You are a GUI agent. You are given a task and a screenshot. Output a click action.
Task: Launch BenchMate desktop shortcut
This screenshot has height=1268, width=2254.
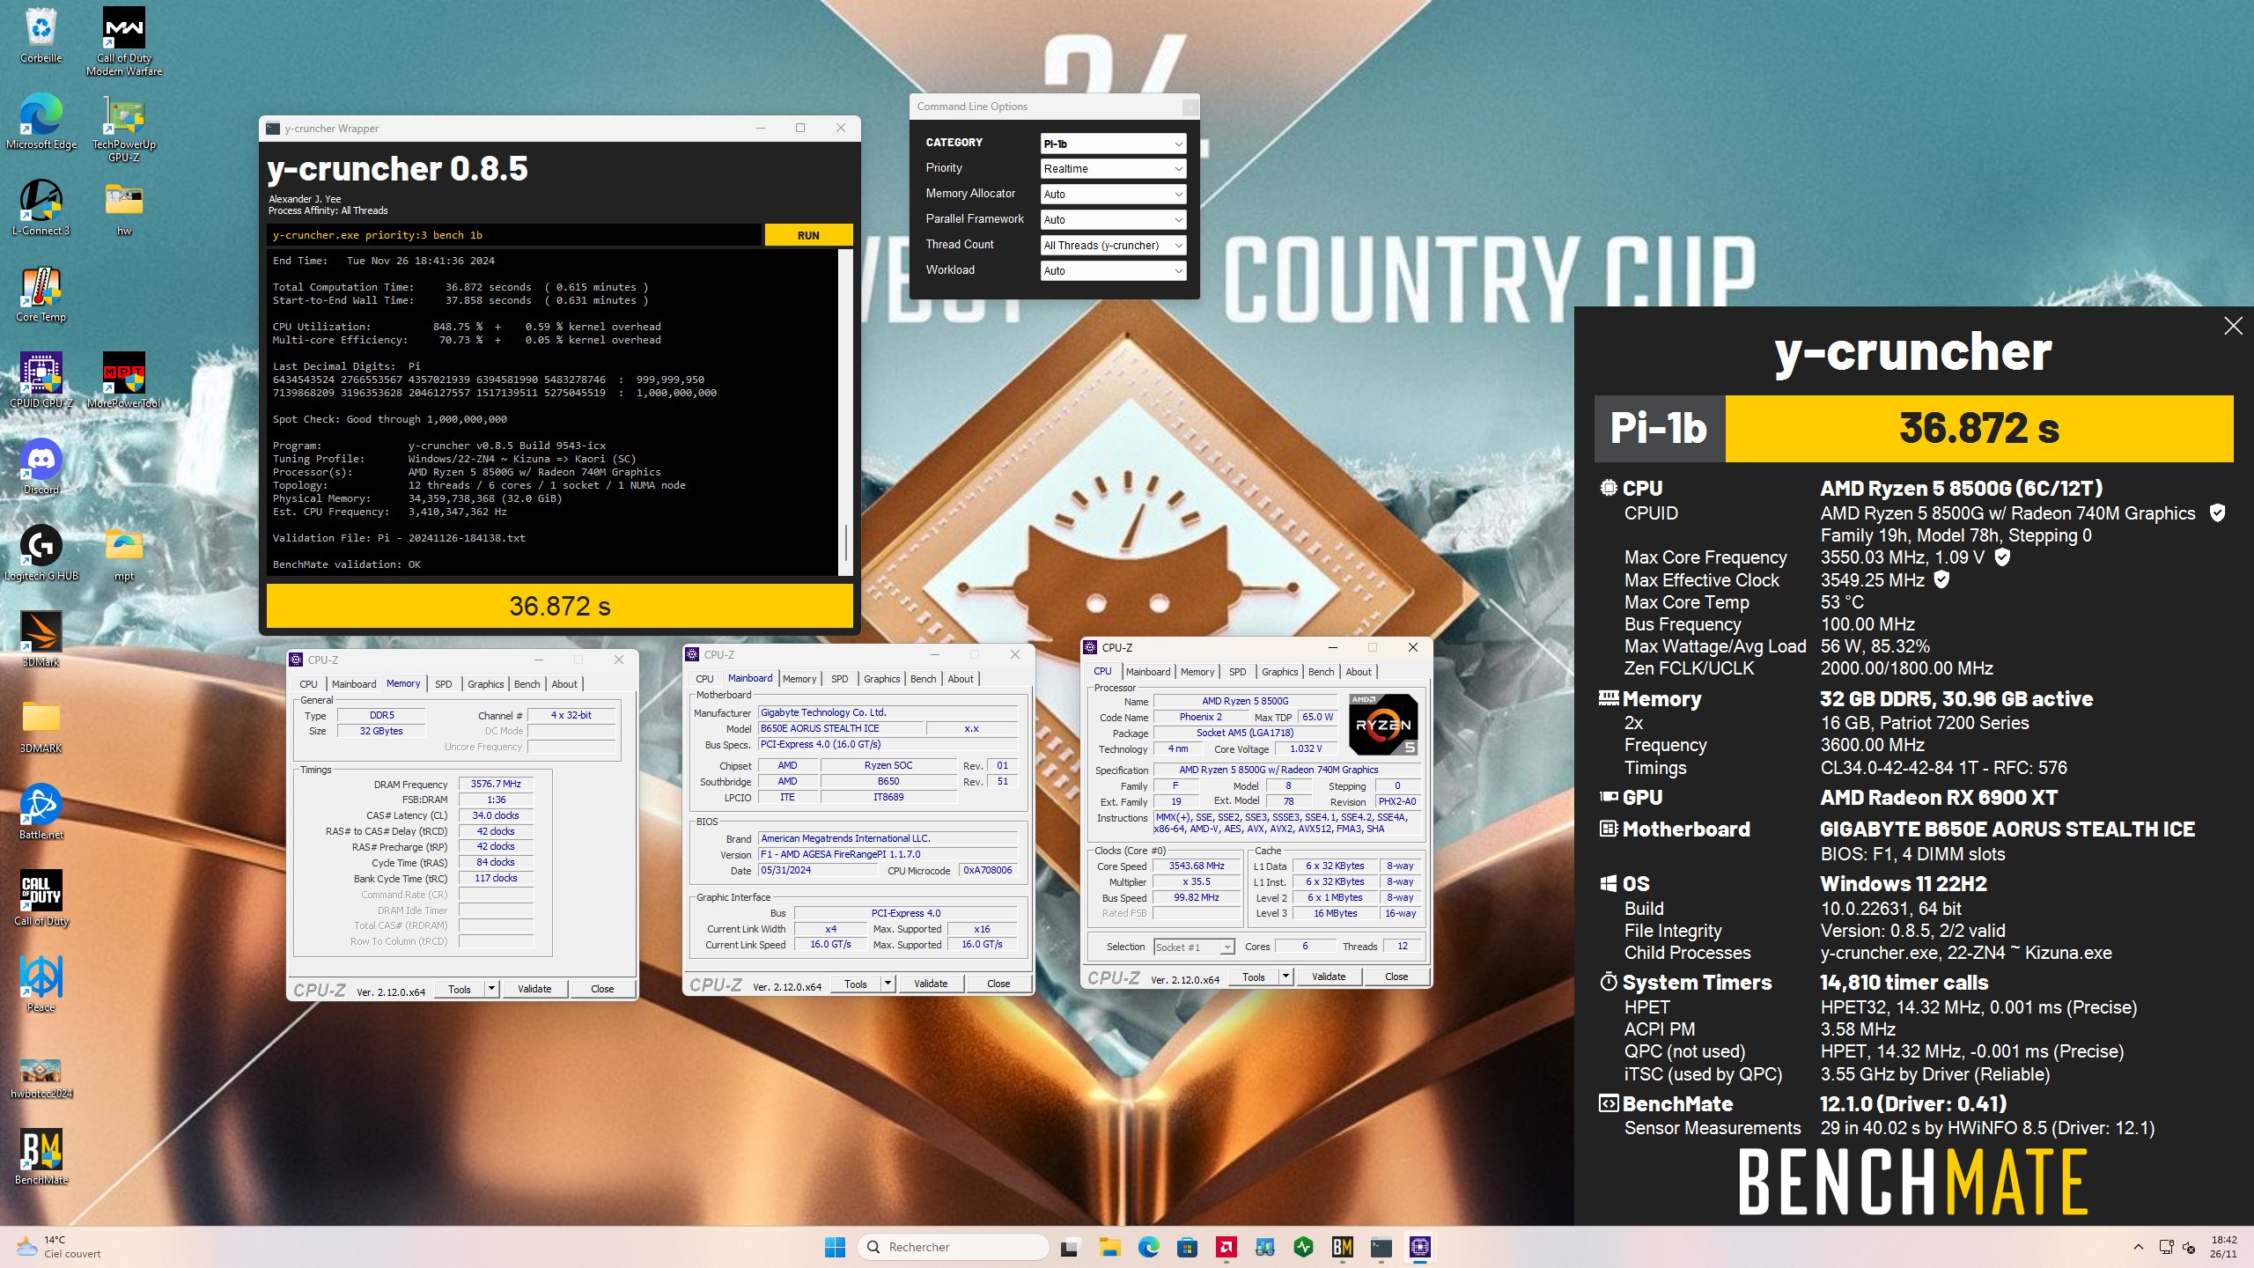pos(41,1157)
